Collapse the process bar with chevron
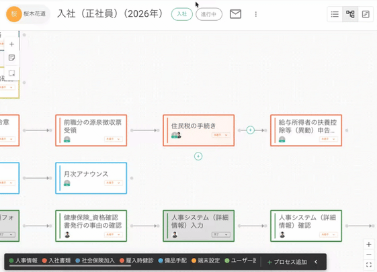 316,262
